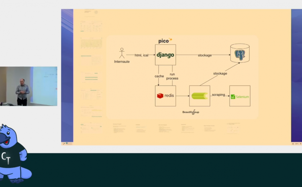Click the 'scraping' arrow label

[219, 95]
